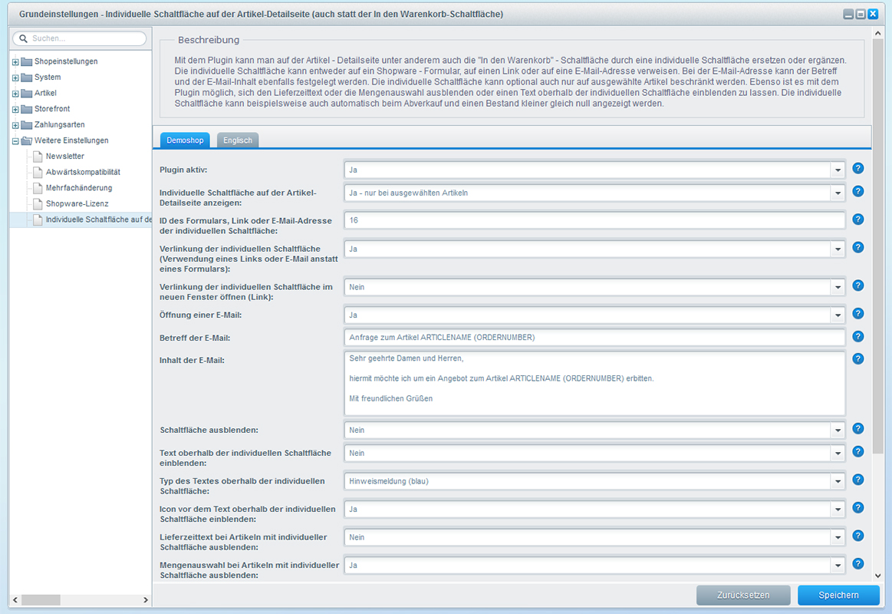
Task: Show help for 'Schaltfläche ausblenden'
Action: pos(857,429)
